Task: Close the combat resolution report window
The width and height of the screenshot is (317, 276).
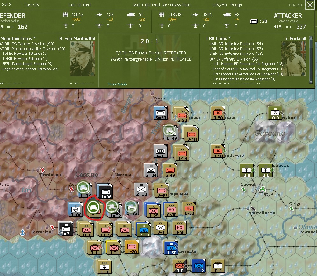Action: click(310, 5)
